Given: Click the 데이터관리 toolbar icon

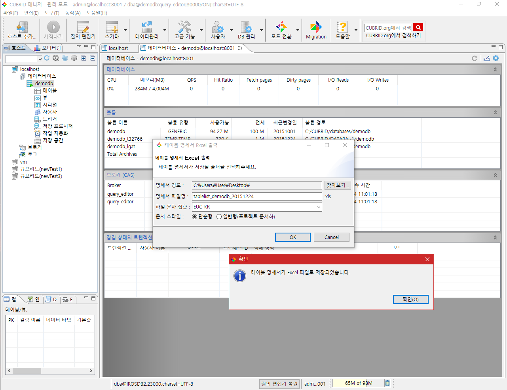Looking at the screenshot, I should coord(147,30).
